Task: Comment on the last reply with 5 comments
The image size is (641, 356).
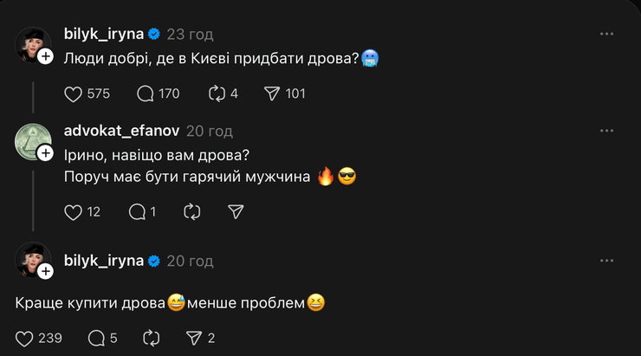Action: coord(97,338)
